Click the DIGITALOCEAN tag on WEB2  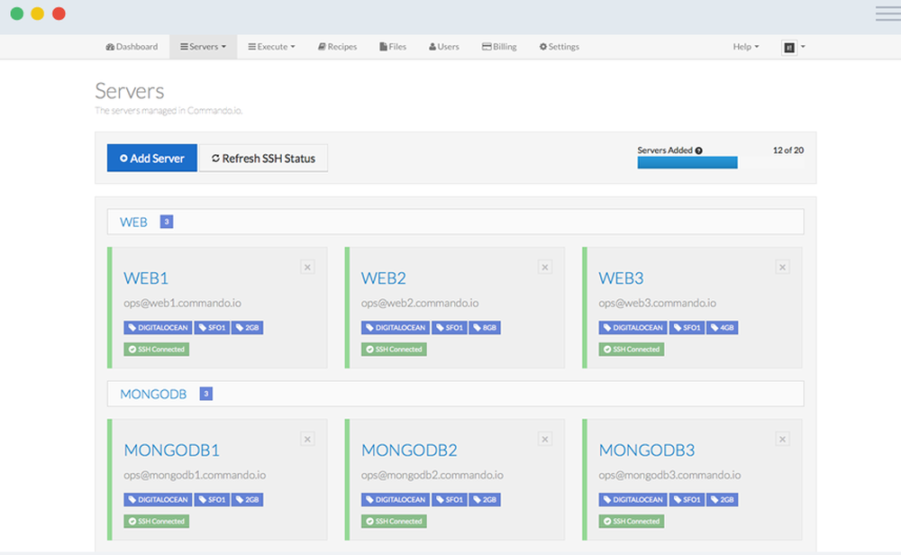396,327
